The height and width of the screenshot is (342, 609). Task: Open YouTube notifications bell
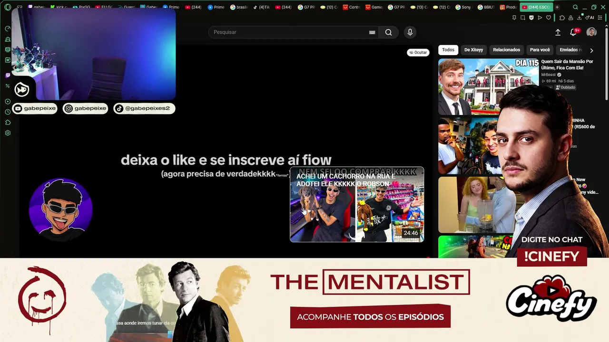click(574, 32)
